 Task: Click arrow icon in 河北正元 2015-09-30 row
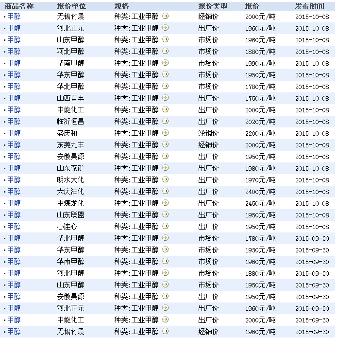point(165,308)
